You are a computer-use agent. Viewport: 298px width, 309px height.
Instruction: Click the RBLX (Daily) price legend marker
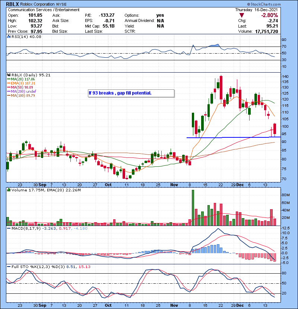click(9, 75)
